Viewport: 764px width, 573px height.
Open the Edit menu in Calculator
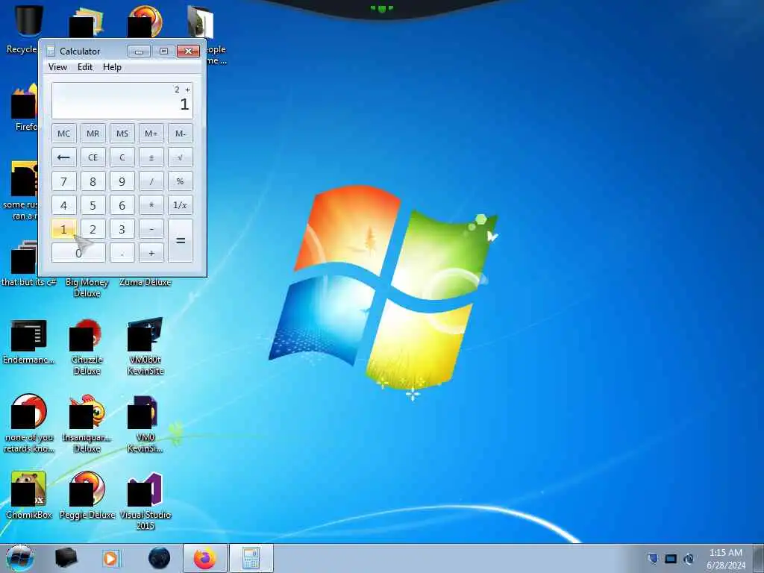pos(85,67)
